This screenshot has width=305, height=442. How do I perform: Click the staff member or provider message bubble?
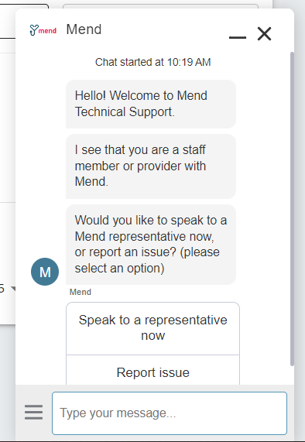151,166
